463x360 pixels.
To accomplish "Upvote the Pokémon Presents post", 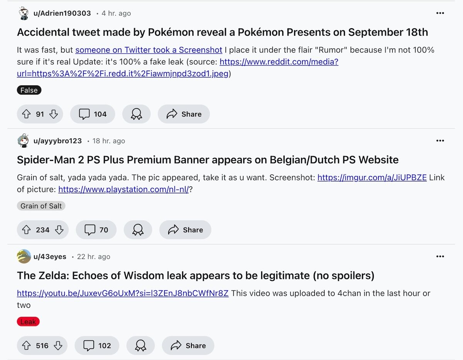I will (x=26, y=114).
